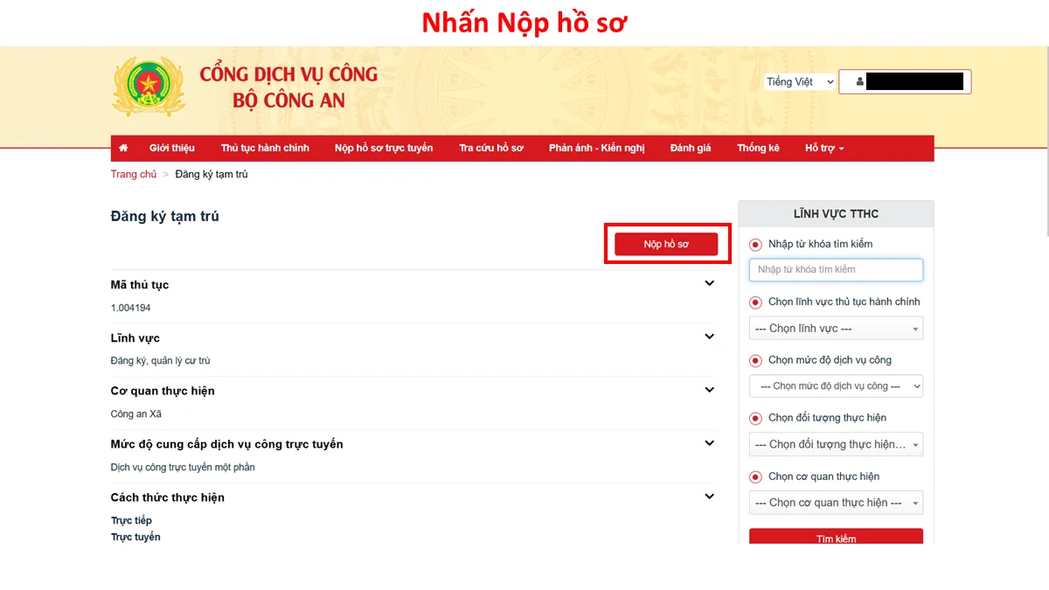This screenshot has height=590, width=1049.
Task: Click Đăng ký, quản lý cư trú text
Action: [x=160, y=361]
